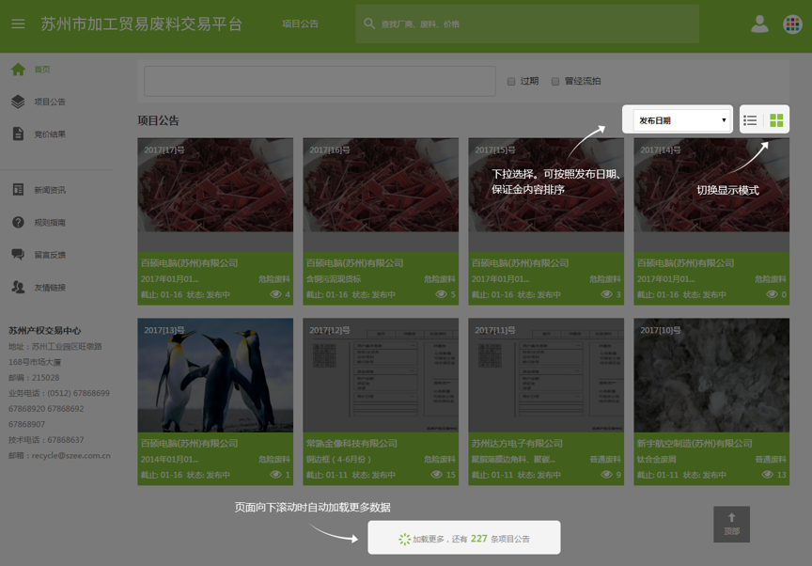
Task: Enable the 过期 checkbox
Action: pos(511,82)
